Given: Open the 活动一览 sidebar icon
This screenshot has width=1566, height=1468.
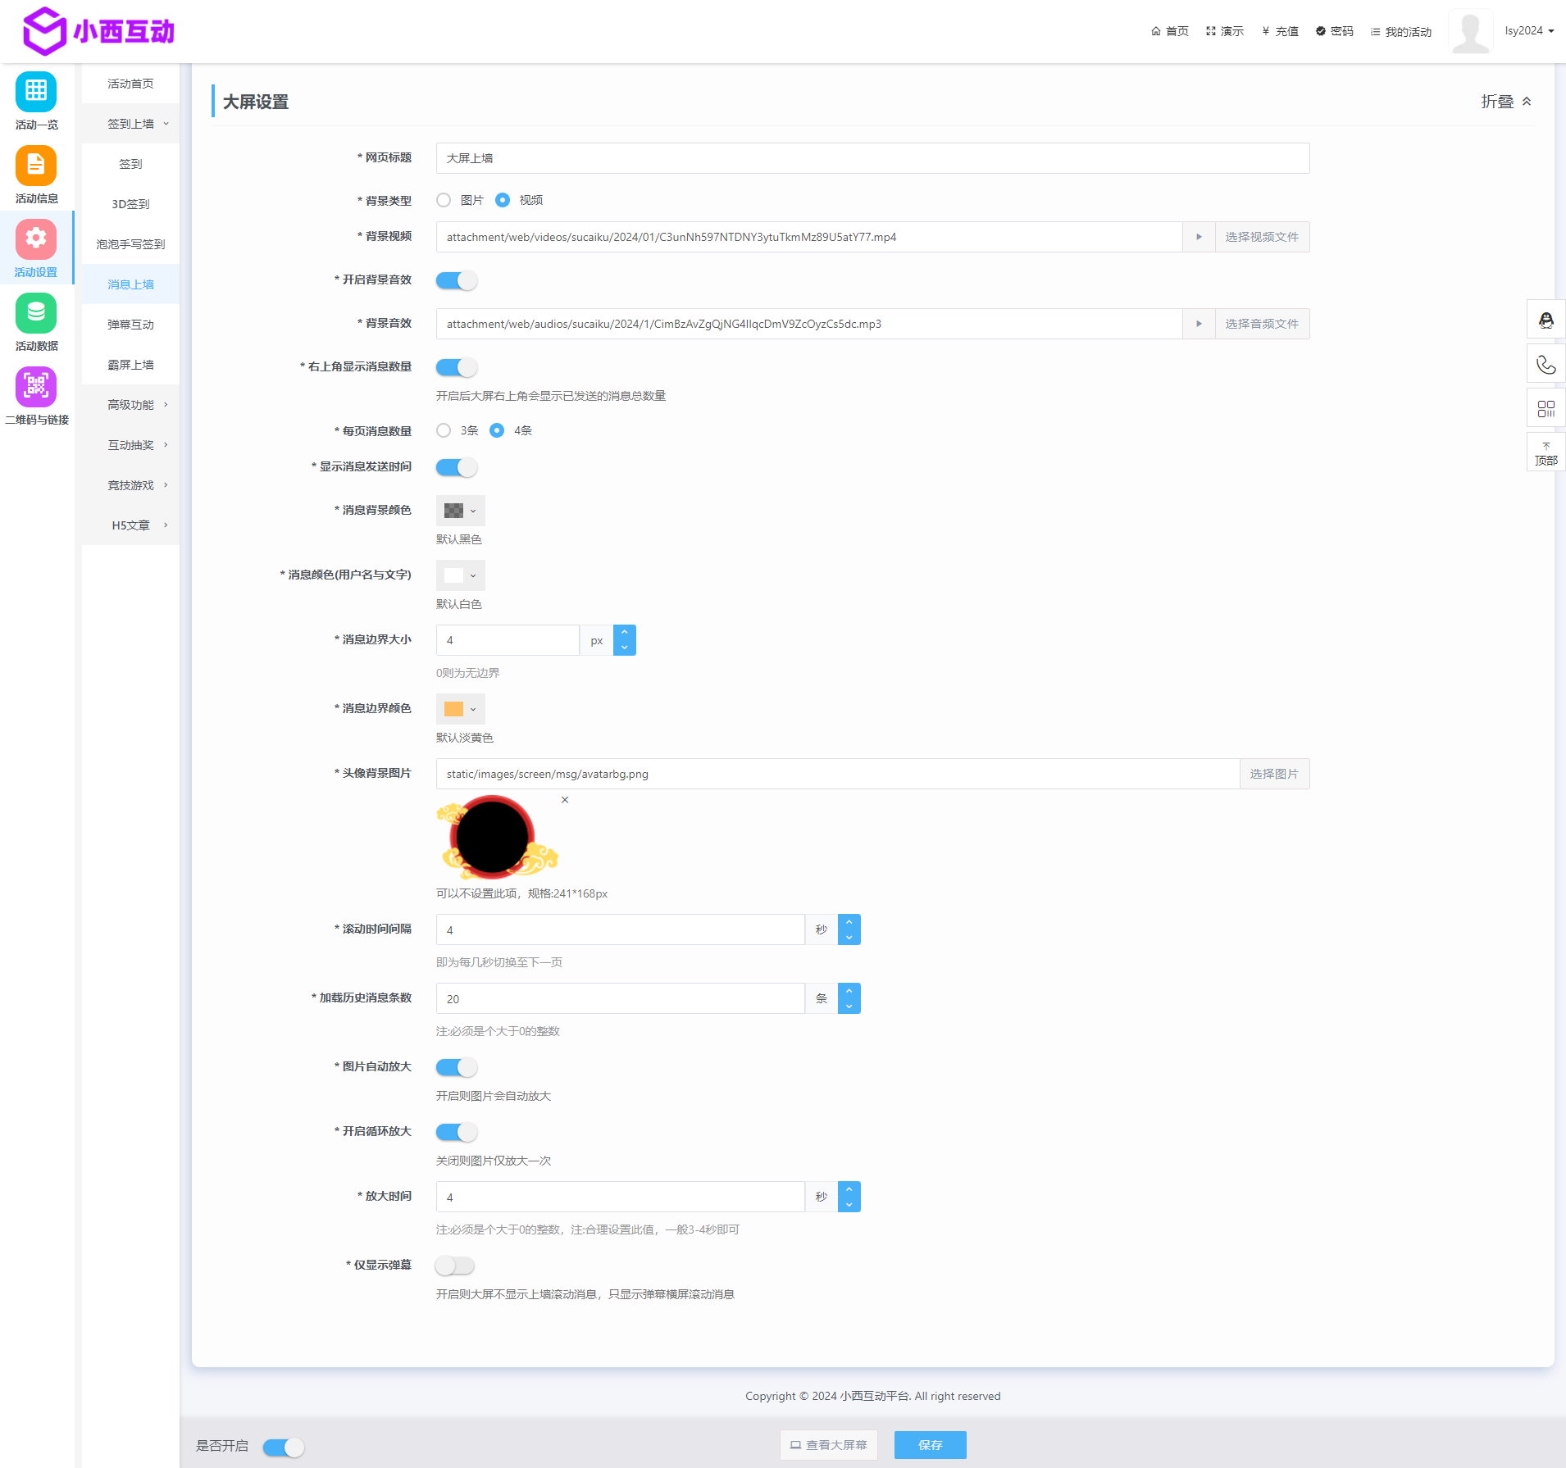Looking at the screenshot, I should click(x=36, y=91).
